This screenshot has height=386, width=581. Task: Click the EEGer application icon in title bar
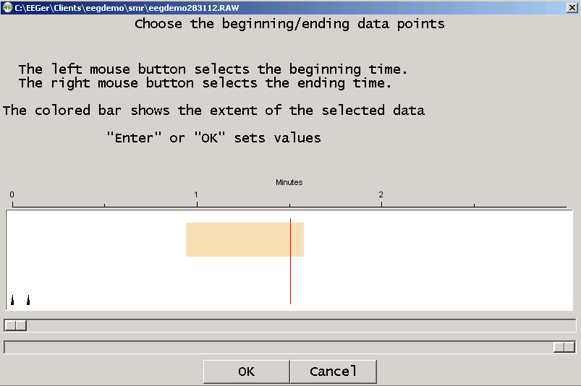[x=7, y=7]
